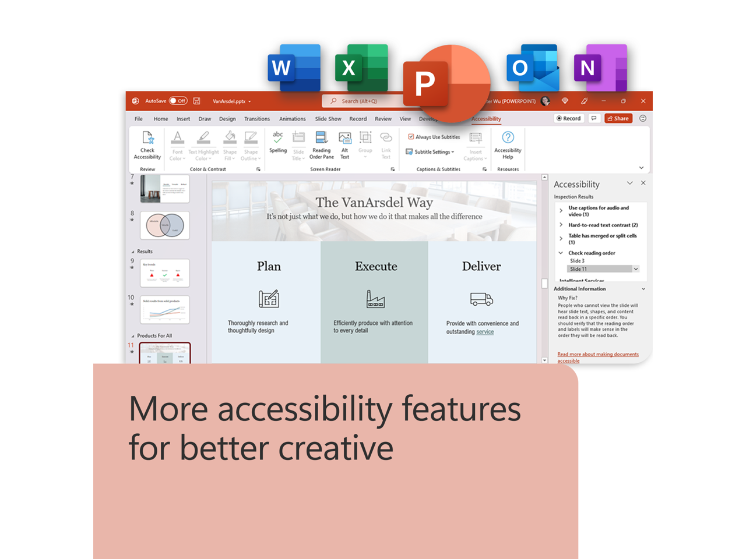
Task: Switch to the Design tab
Action: click(x=227, y=119)
